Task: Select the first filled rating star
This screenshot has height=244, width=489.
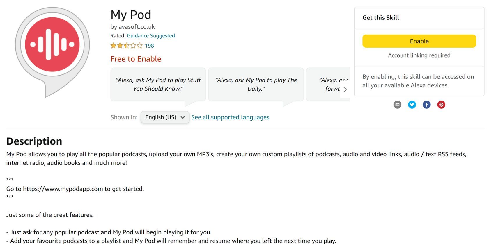Action: click(113, 46)
